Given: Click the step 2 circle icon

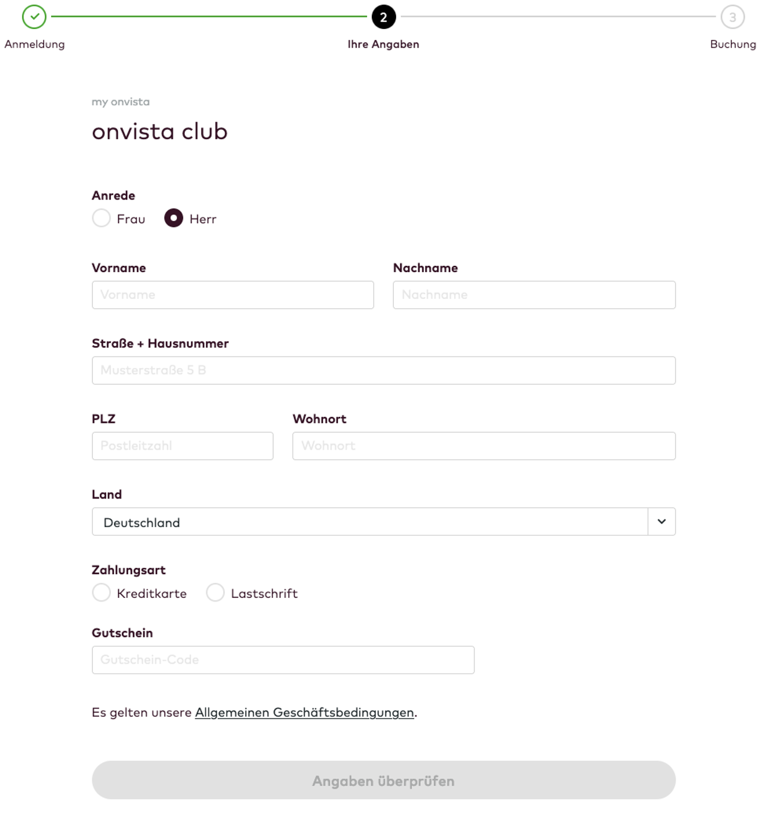Looking at the screenshot, I should click(383, 17).
